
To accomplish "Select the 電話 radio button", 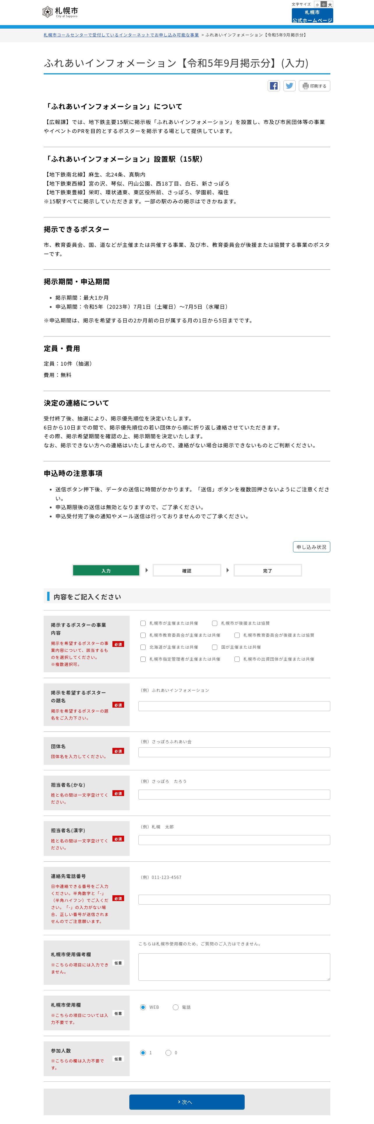I will (x=175, y=1007).
